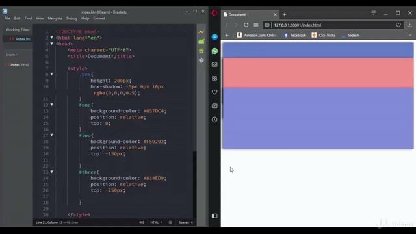Open a new tab in Opera
This screenshot has height=234, width=416.
point(285,14)
